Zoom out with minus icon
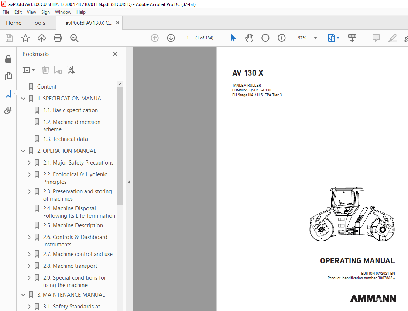The width and height of the screenshot is (408, 311). pyautogui.click(x=265, y=38)
